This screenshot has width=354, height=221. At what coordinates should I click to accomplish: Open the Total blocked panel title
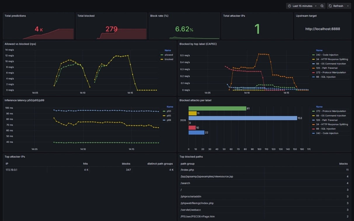click(x=86, y=16)
